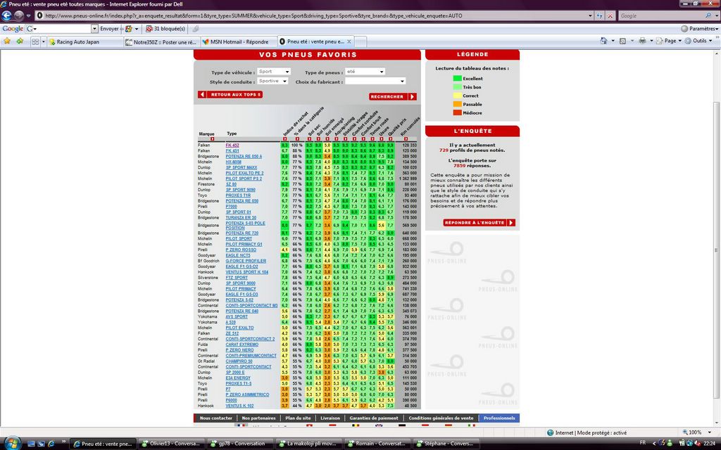Switch to the Notre350Z tab

pos(161,41)
